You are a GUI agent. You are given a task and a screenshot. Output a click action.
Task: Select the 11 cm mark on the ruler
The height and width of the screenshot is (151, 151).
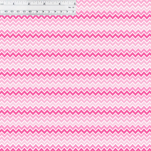[24, 12]
